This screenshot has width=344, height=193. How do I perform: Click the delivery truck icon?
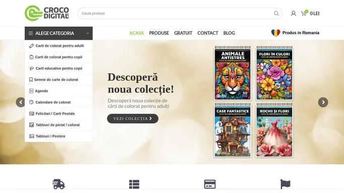pyautogui.click(x=58, y=184)
